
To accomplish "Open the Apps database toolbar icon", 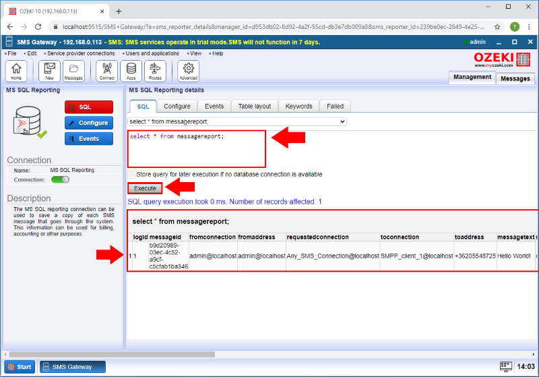I will 131,71.
